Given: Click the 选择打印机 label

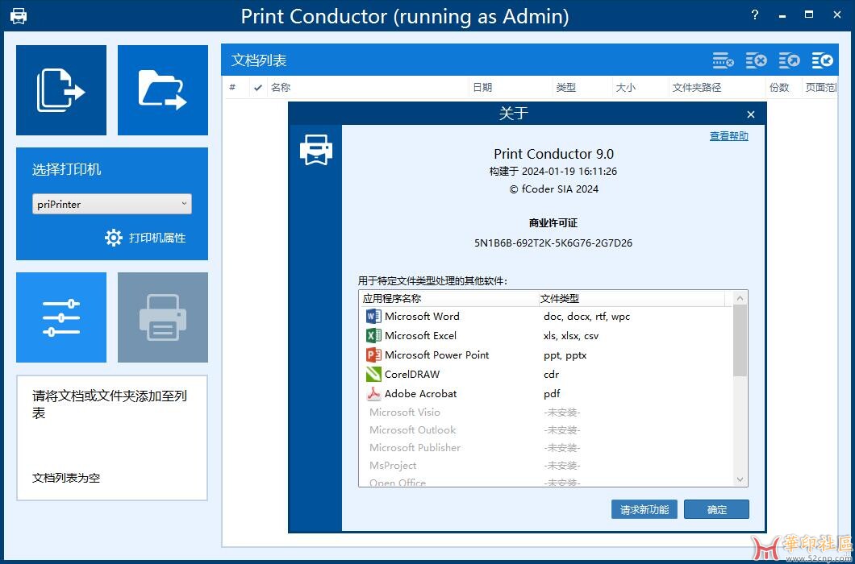Looking at the screenshot, I should pyautogui.click(x=66, y=169).
